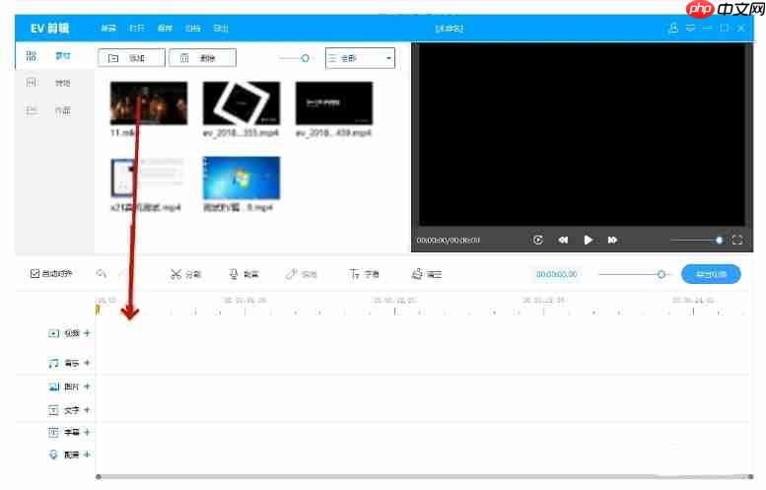This screenshot has width=766, height=490.
Task: Click the grid icon for the materials tab
Action: point(32,55)
